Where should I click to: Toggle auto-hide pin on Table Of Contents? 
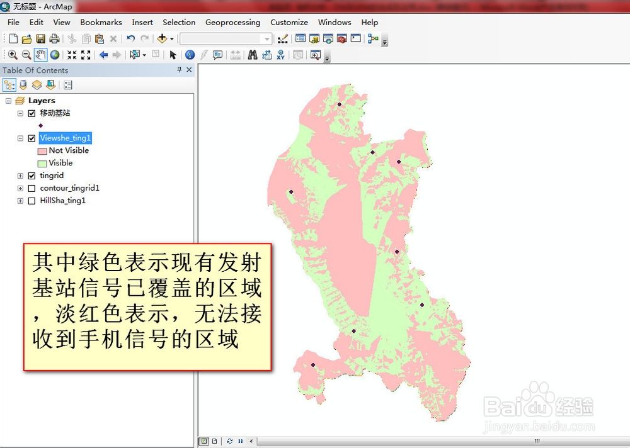click(x=179, y=70)
